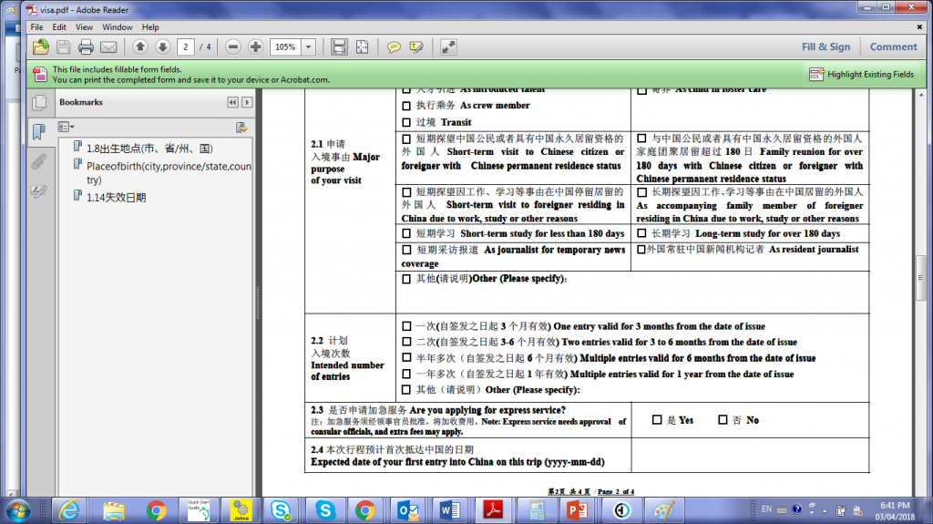
Task: Tick Yes for express service
Action: click(656, 420)
